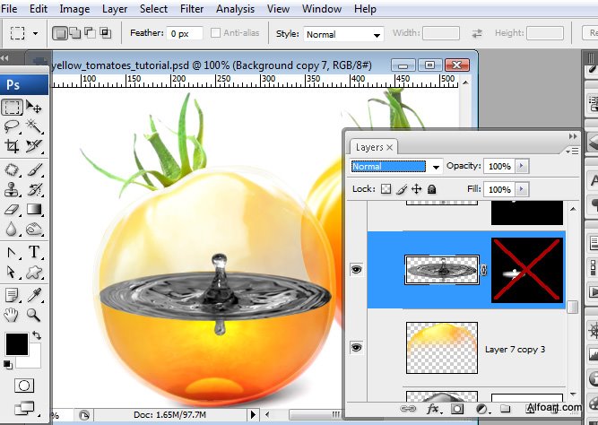Click the foreground color swatch

[x=16, y=343]
